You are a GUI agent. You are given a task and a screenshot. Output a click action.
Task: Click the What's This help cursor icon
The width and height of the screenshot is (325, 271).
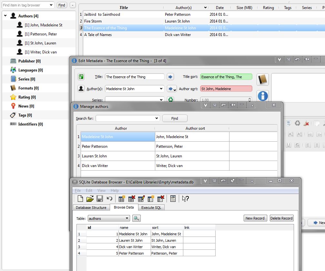coord(185,199)
